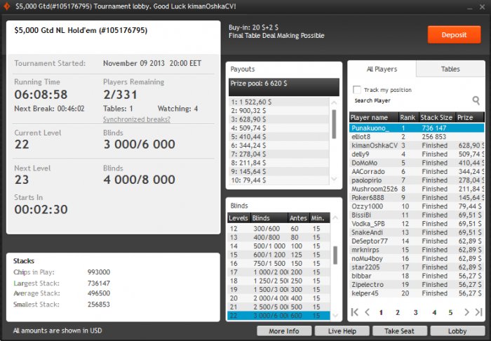
Task: Open players page 2
Action: coord(398,312)
